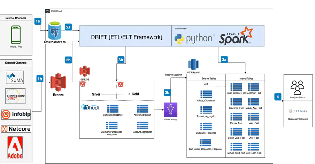Select the Offer_Fact table icon
This screenshot has height=164, width=315.
254,132
